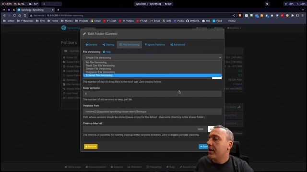Open the Firm bookmarks folder
The width and height of the screenshot is (307, 172).
pos(40,21)
